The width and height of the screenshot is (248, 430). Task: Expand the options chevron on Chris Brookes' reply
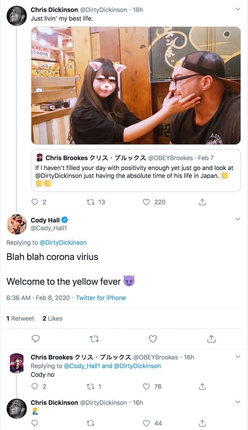238,357
